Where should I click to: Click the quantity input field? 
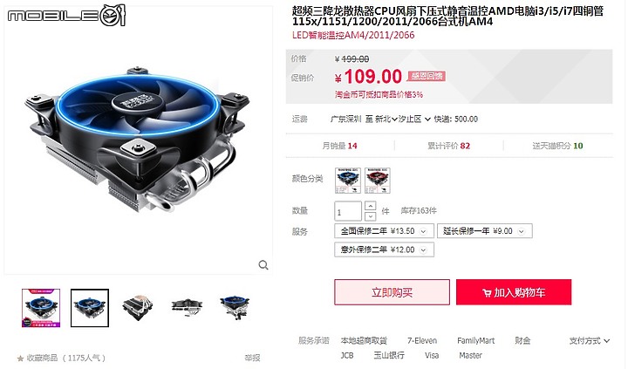click(348, 211)
